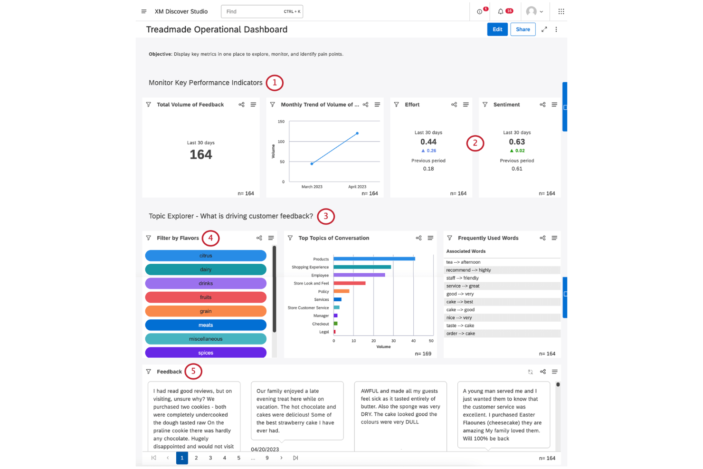703x469 pixels.
Task: Open the user profile dropdown chevron
Action: click(x=541, y=11)
